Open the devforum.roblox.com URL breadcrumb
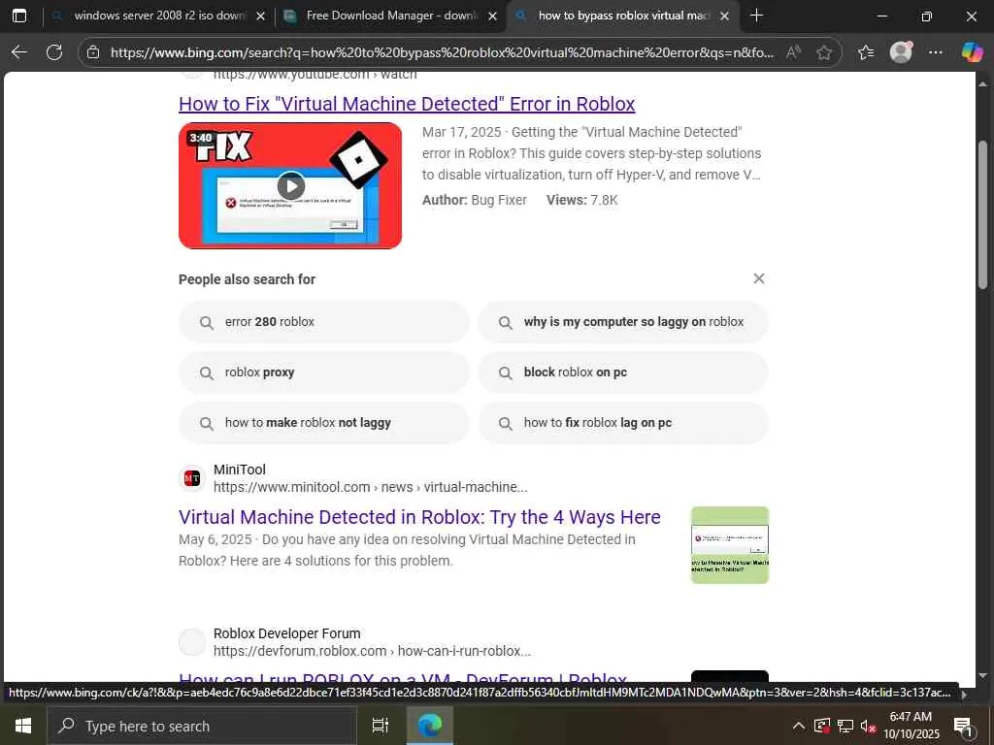994x745 pixels. click(x=372, y=651)
